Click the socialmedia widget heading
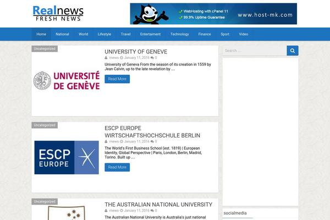Screen dimensions: 330x220 (235, 213)
